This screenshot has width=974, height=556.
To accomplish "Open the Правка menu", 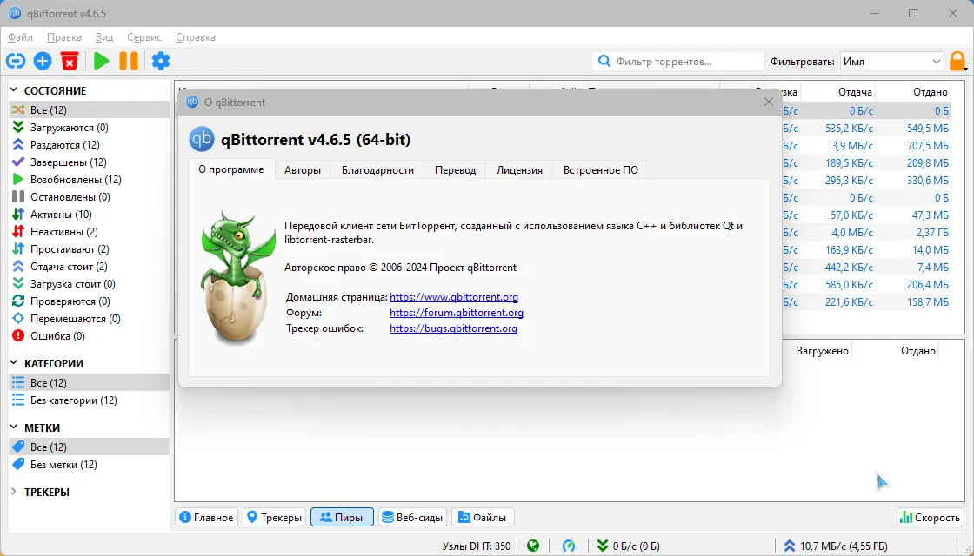I will pos(64,37).
